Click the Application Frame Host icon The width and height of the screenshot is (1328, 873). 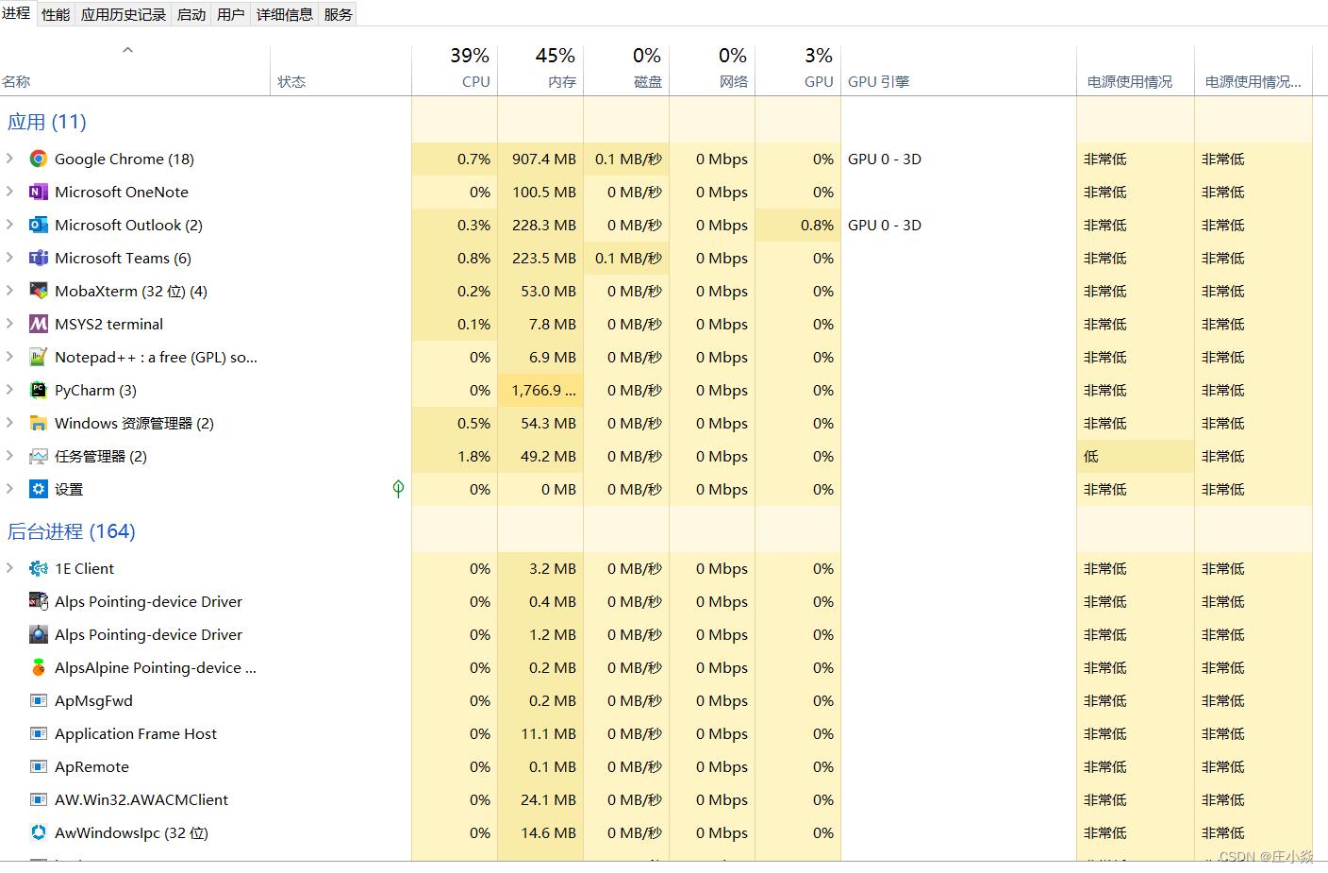(38, 733)
